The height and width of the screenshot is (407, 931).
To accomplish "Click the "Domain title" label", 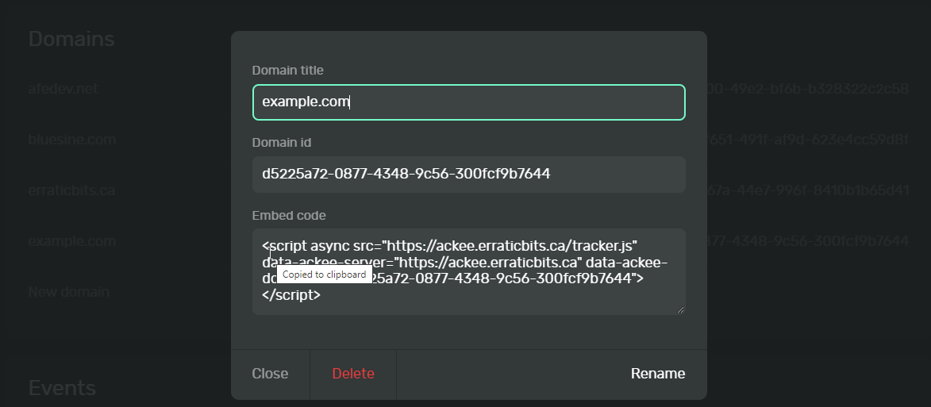I will pos(287,71).
